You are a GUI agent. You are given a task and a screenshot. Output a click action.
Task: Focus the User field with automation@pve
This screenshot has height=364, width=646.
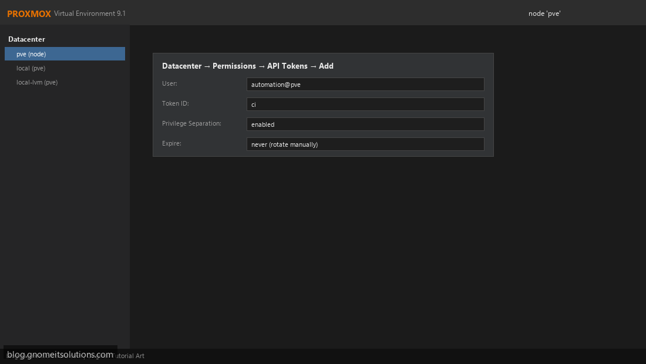[x=365, y=85]
